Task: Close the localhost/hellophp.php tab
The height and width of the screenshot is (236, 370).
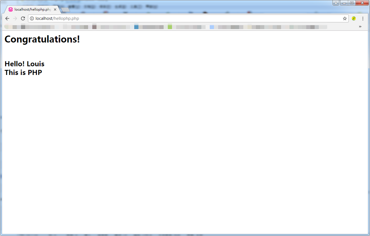Action: 55,9
